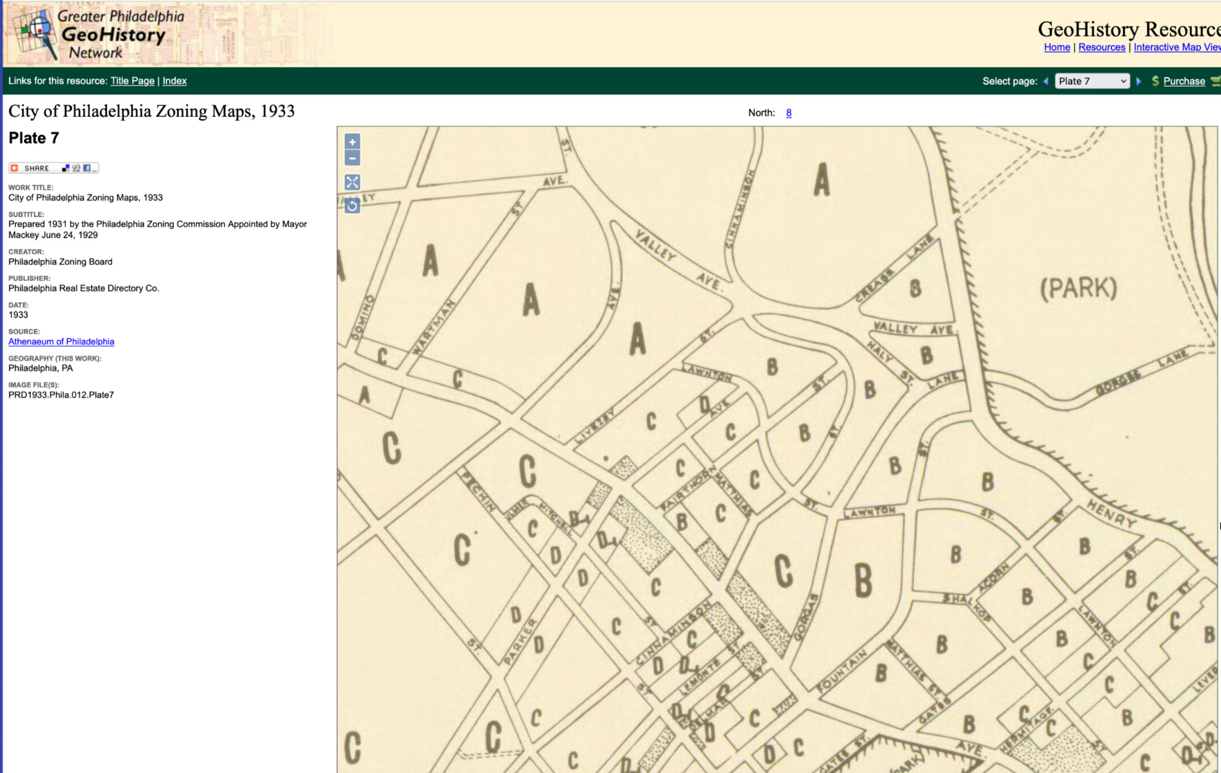Zoom in on the map
Viewport: 1221px width, 773px height.
click(352, 142)
